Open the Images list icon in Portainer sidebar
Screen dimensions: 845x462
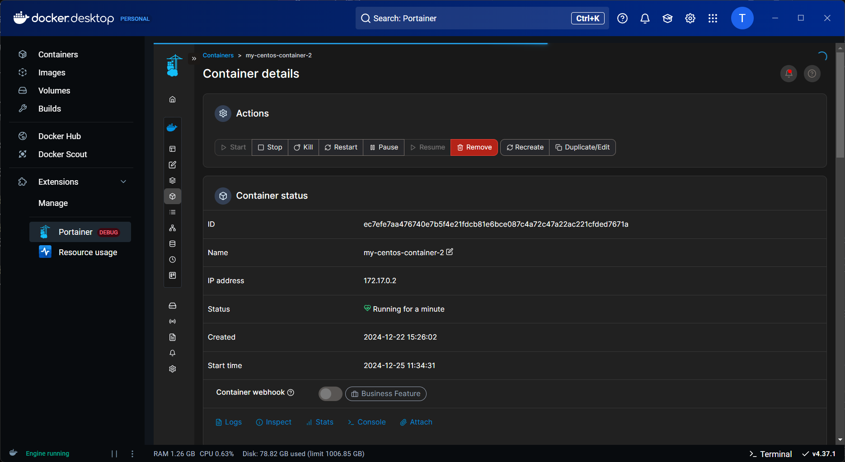click(172, 212)
